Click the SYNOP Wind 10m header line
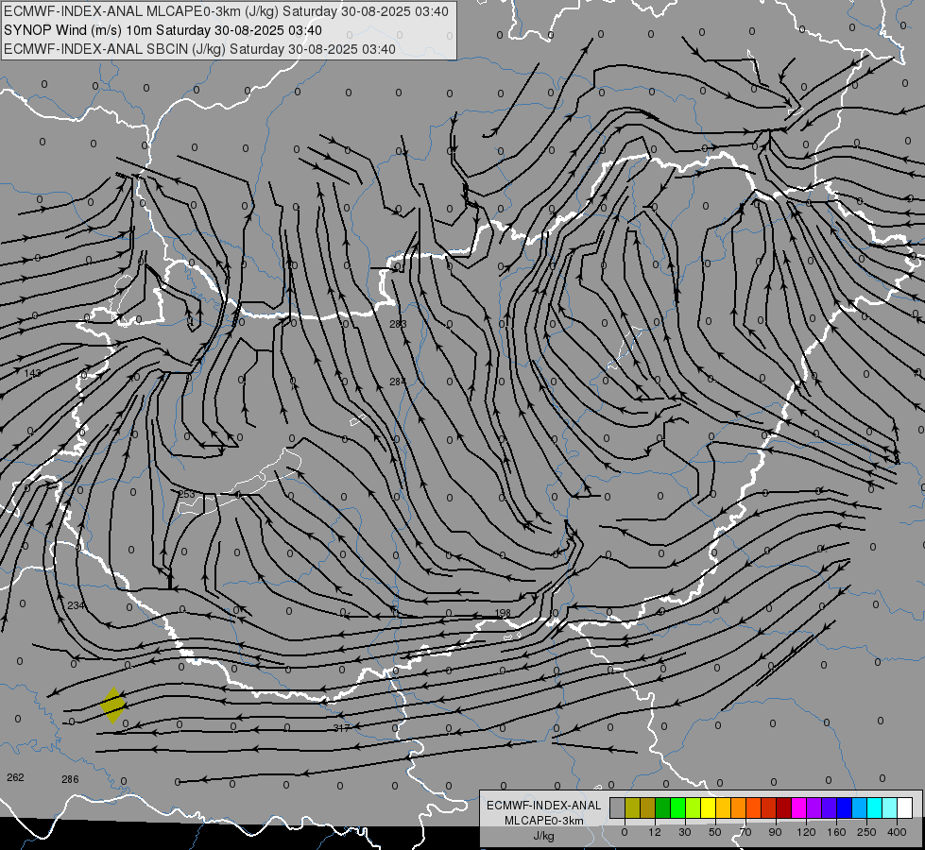Viewport: 925px width, 850px height. [x=163, y=30]
